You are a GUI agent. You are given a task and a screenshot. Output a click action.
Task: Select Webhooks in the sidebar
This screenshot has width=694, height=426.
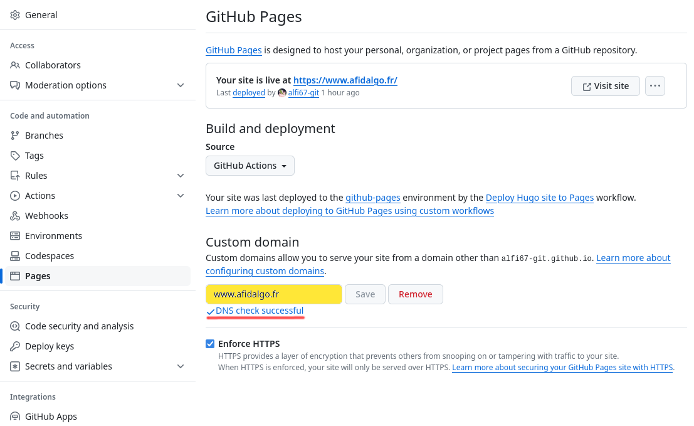tap(46, 216)
